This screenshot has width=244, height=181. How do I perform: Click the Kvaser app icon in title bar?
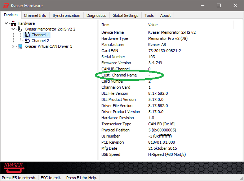6,5
